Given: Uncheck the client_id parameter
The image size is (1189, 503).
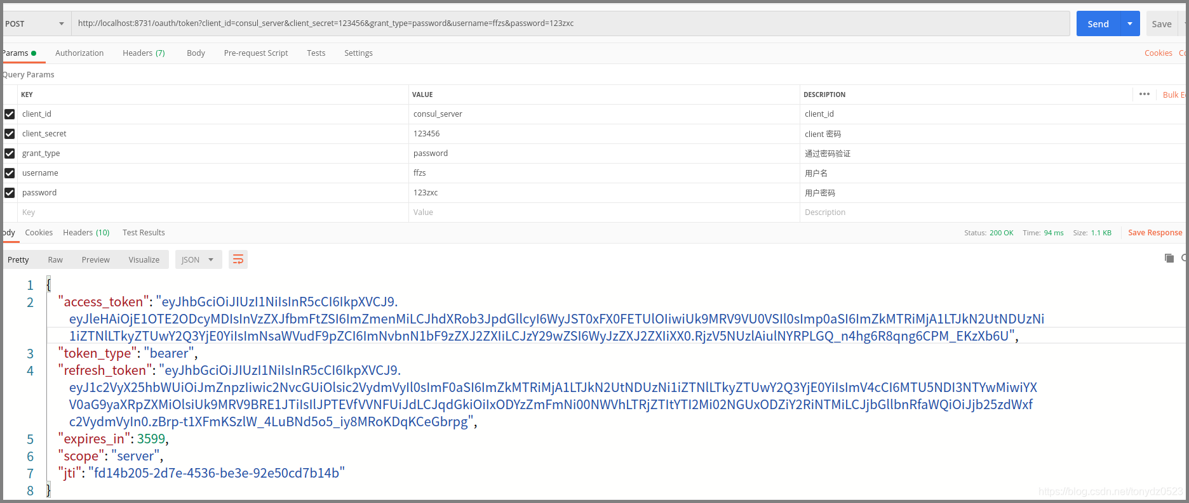Looking at the screenshot, I should tap(10, 114).
